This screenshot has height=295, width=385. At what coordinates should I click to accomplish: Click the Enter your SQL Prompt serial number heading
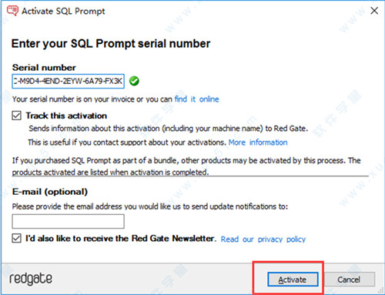click(x=111, y=44)
